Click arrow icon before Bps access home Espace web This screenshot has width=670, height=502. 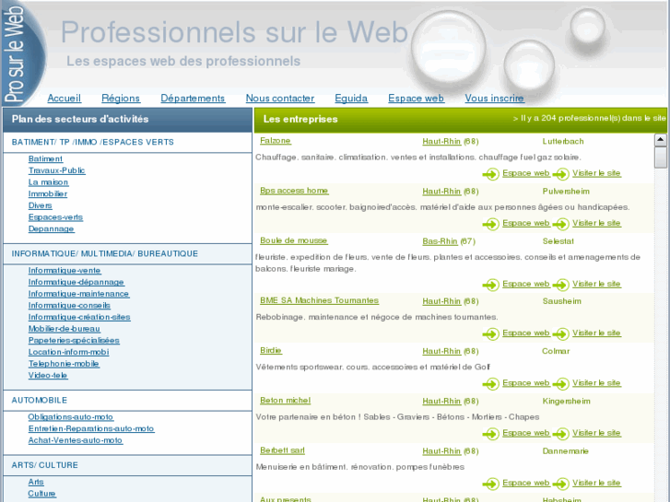(491, 224)
